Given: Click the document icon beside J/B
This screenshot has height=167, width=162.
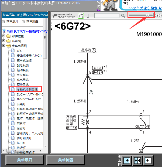Looking at the screenshot, I should [x=13, y=50].
